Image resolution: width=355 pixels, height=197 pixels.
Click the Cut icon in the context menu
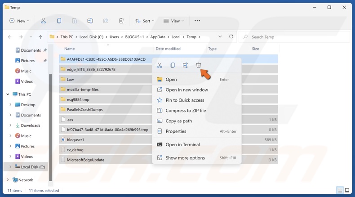(160, 65)
